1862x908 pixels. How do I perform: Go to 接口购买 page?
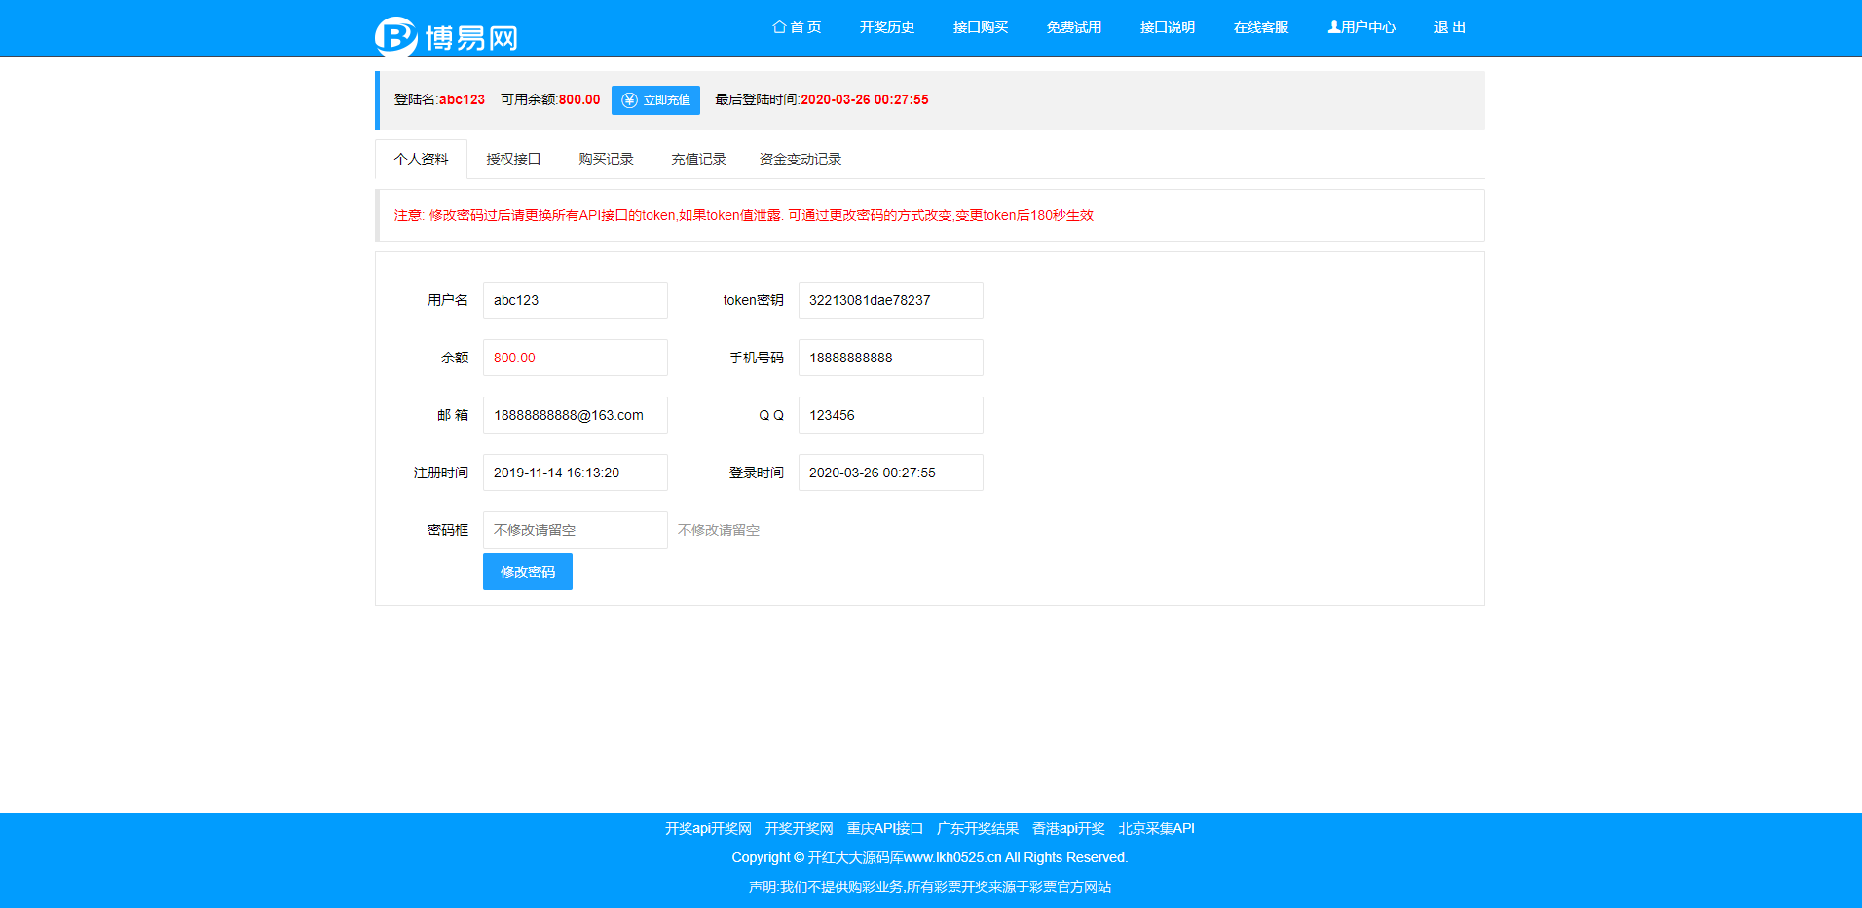(981, 27)
